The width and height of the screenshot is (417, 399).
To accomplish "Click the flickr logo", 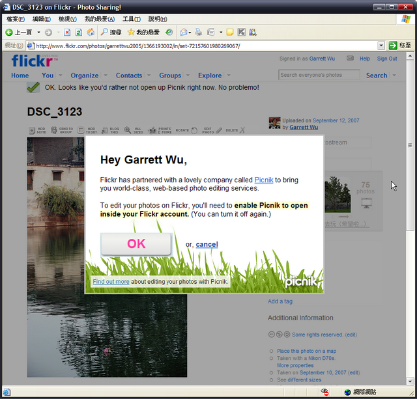I will (35, 61).
